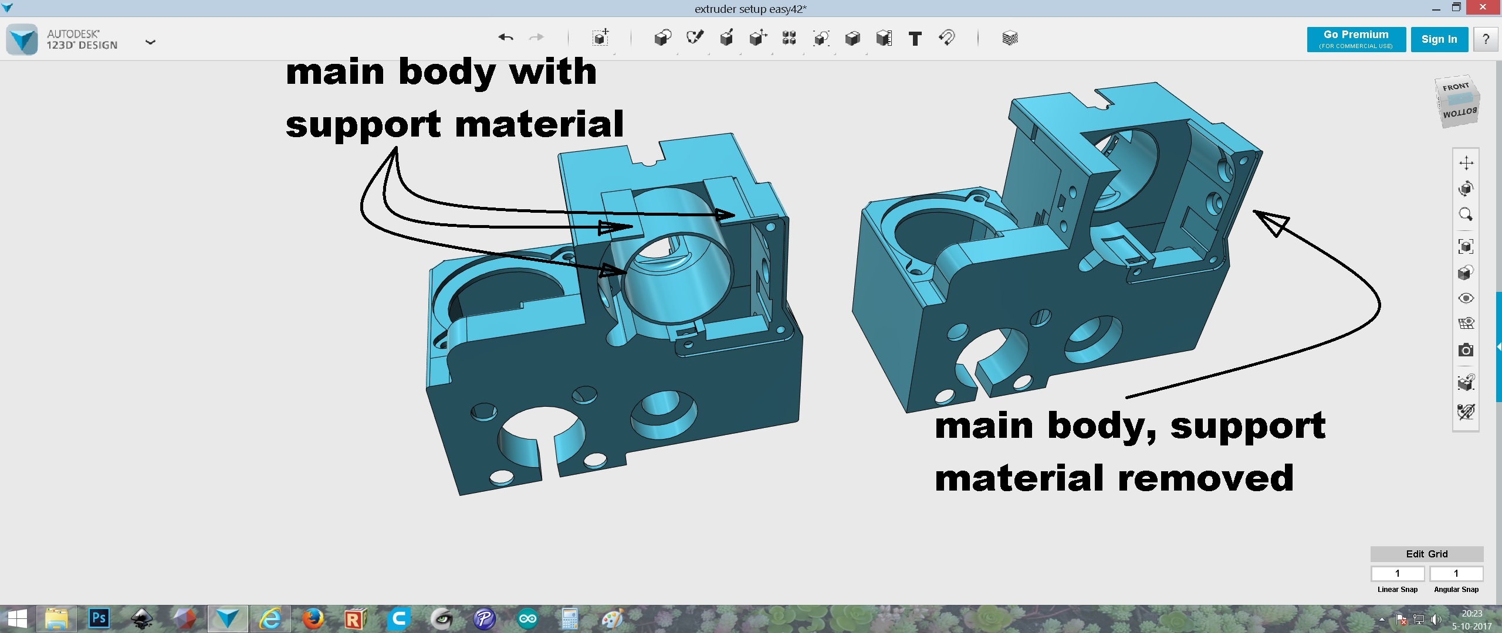The height and width of the screenshot is (633, 1502).
Task: Open the Help question mark button
Action: (x=1486, y=39)
